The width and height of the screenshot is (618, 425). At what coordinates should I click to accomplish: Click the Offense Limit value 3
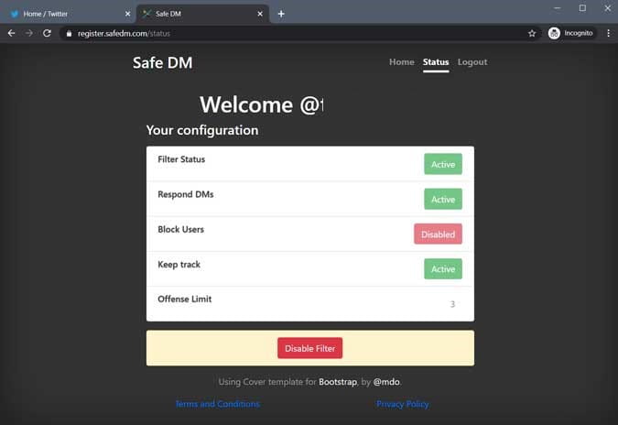[452, 304]
